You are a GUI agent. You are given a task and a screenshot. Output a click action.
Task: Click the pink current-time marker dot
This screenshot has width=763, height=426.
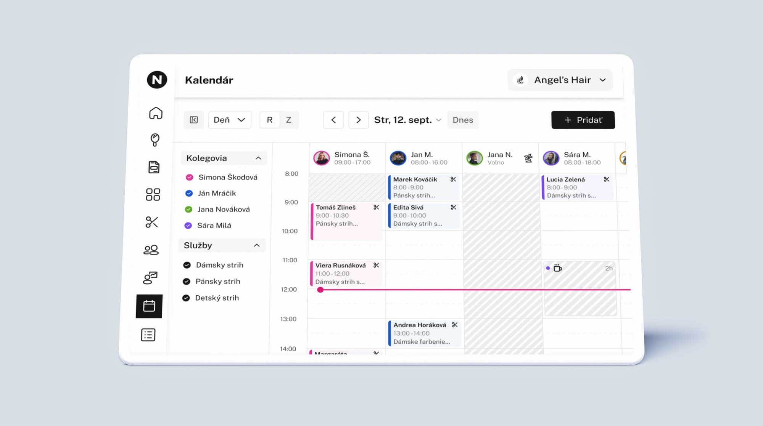tap(320, 290)
